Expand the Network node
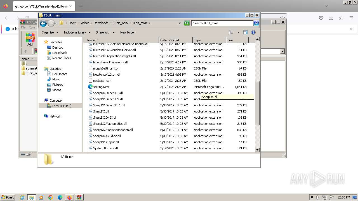 (x=55, y=116)
